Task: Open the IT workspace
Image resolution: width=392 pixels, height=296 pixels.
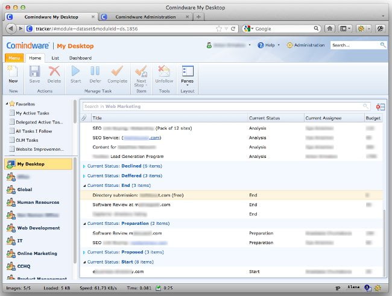Action: pos(14,241)
